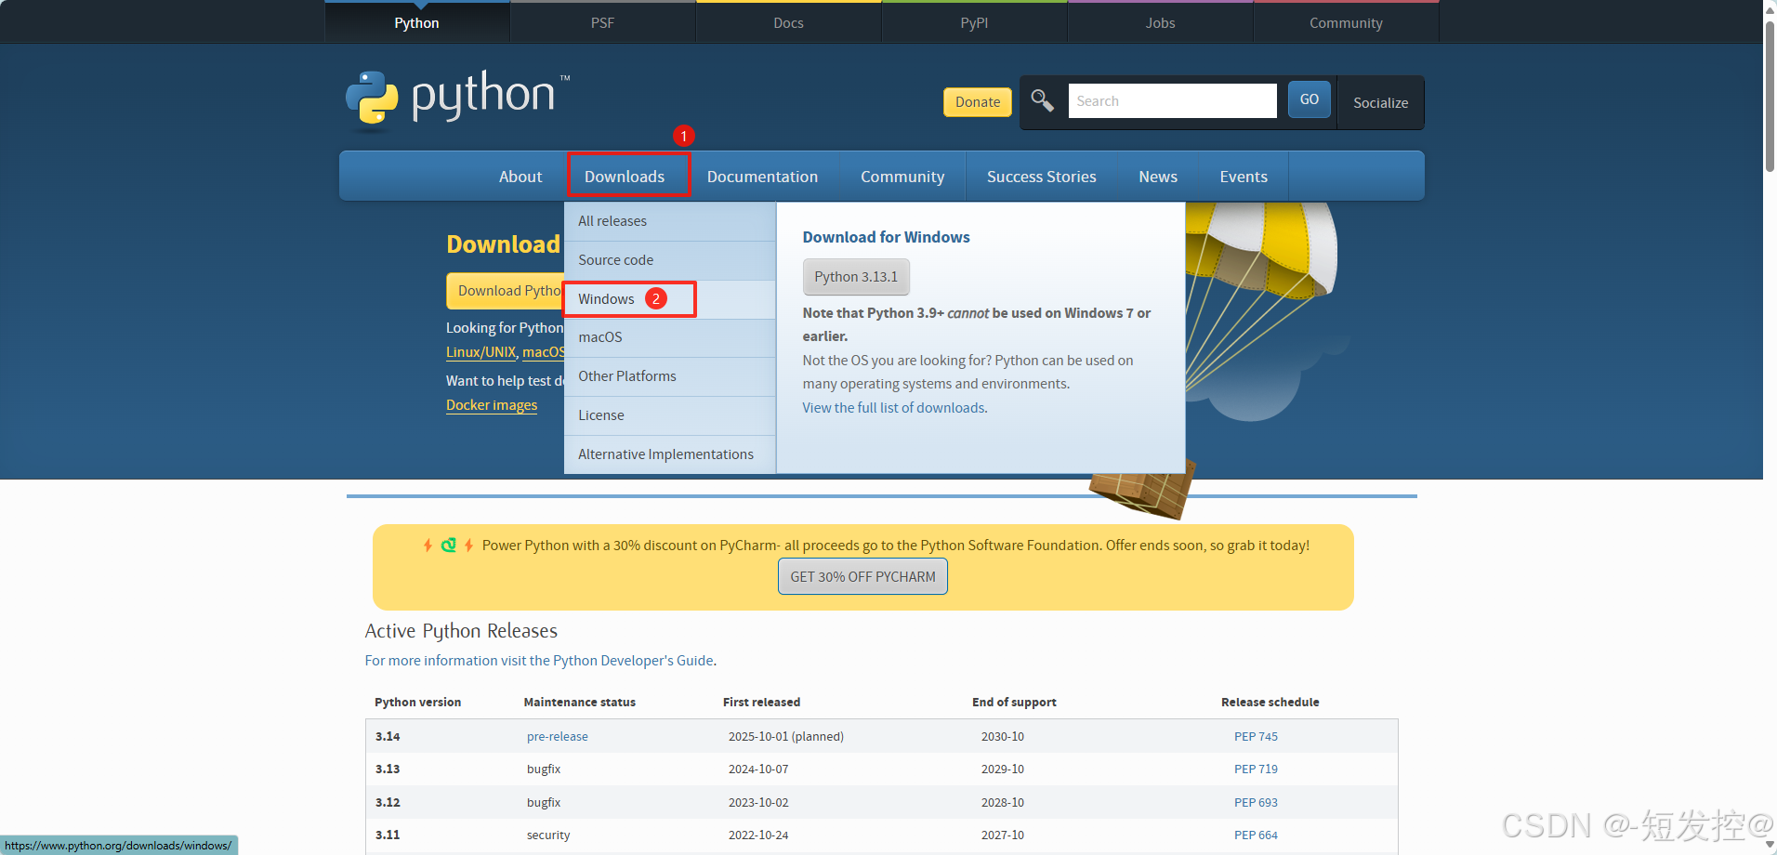Click the Python logo icon
The width and height of the screenshot is (1777, 855).
[371, 99]
